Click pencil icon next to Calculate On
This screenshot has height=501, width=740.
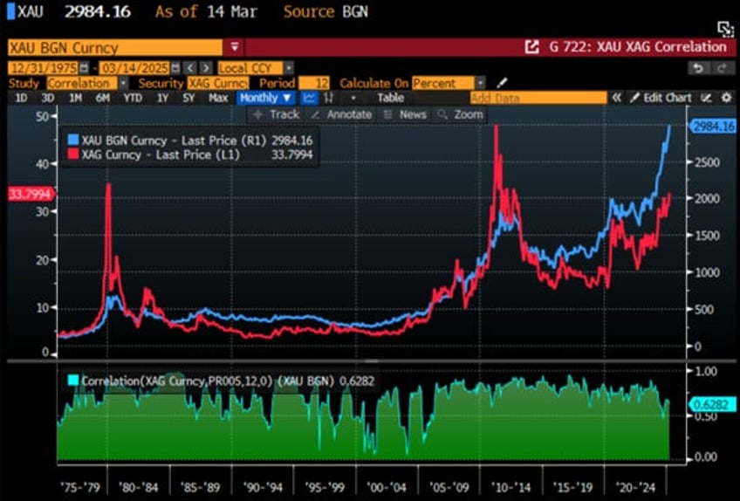click(502, 83)
